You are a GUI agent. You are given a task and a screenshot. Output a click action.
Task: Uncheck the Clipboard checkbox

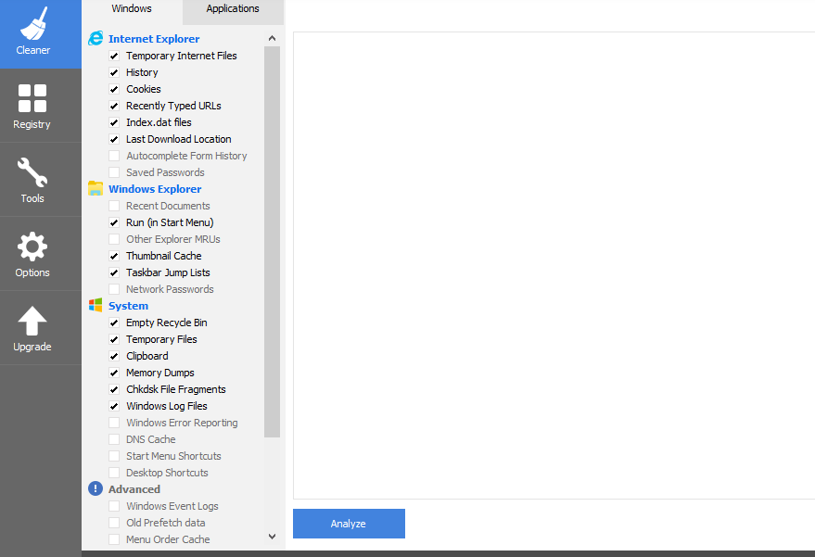[114, 356]
